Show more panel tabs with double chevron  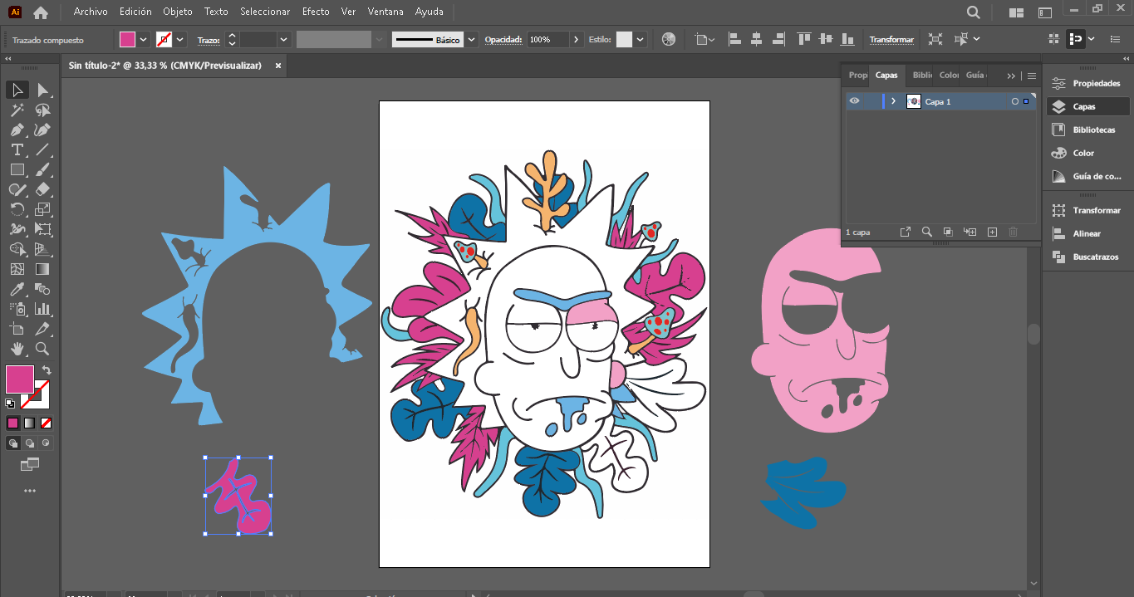click(x=1011, y=76)
